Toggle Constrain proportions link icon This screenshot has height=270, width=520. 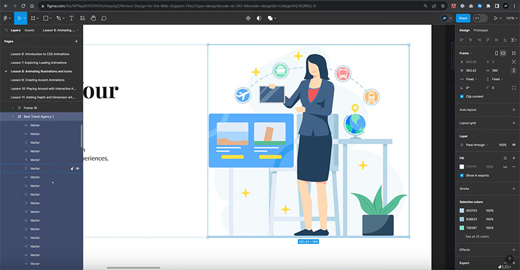pos(514,71)
